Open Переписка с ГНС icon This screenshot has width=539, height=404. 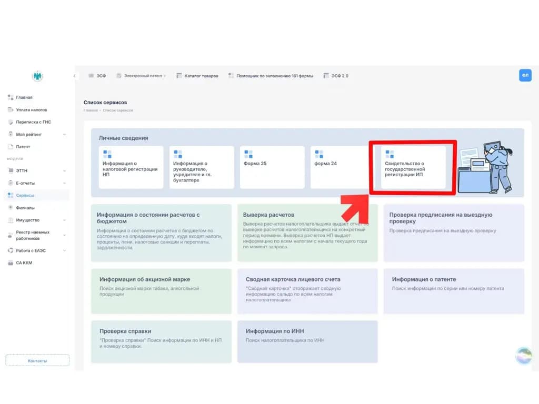11,122
